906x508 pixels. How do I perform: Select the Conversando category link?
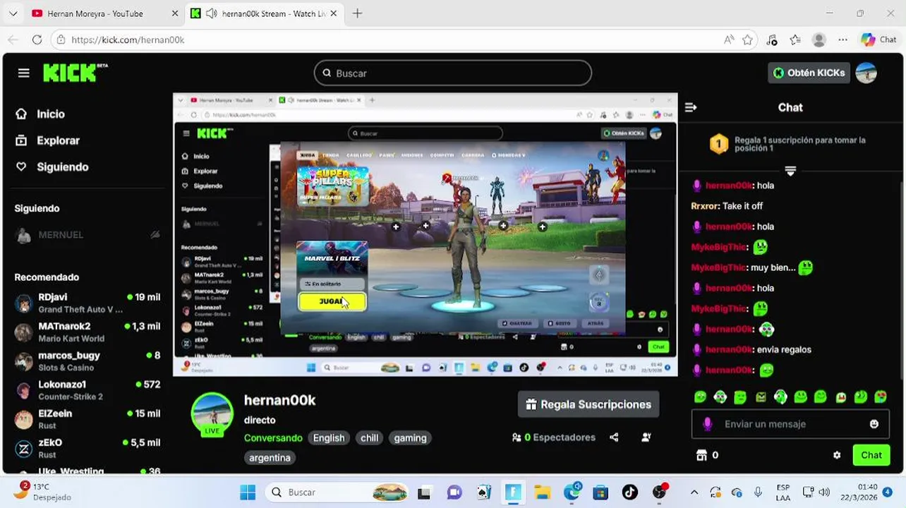coord(273,437)
